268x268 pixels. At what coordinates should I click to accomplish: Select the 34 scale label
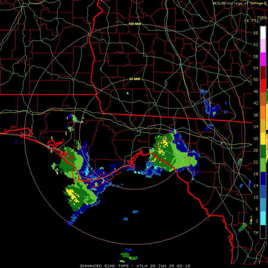point(256,127)
